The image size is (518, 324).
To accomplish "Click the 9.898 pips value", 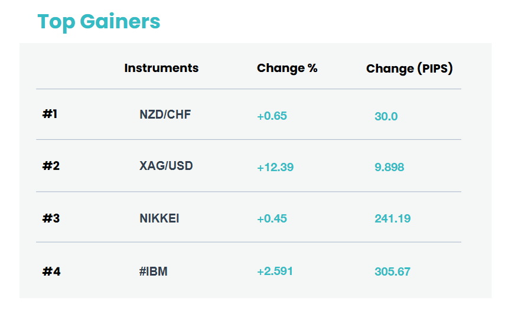I will tap(389, 167).
